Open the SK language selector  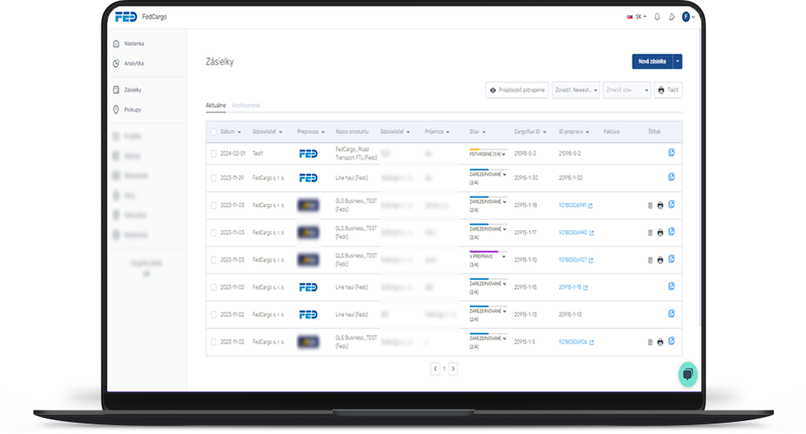[x=637, y=17]
